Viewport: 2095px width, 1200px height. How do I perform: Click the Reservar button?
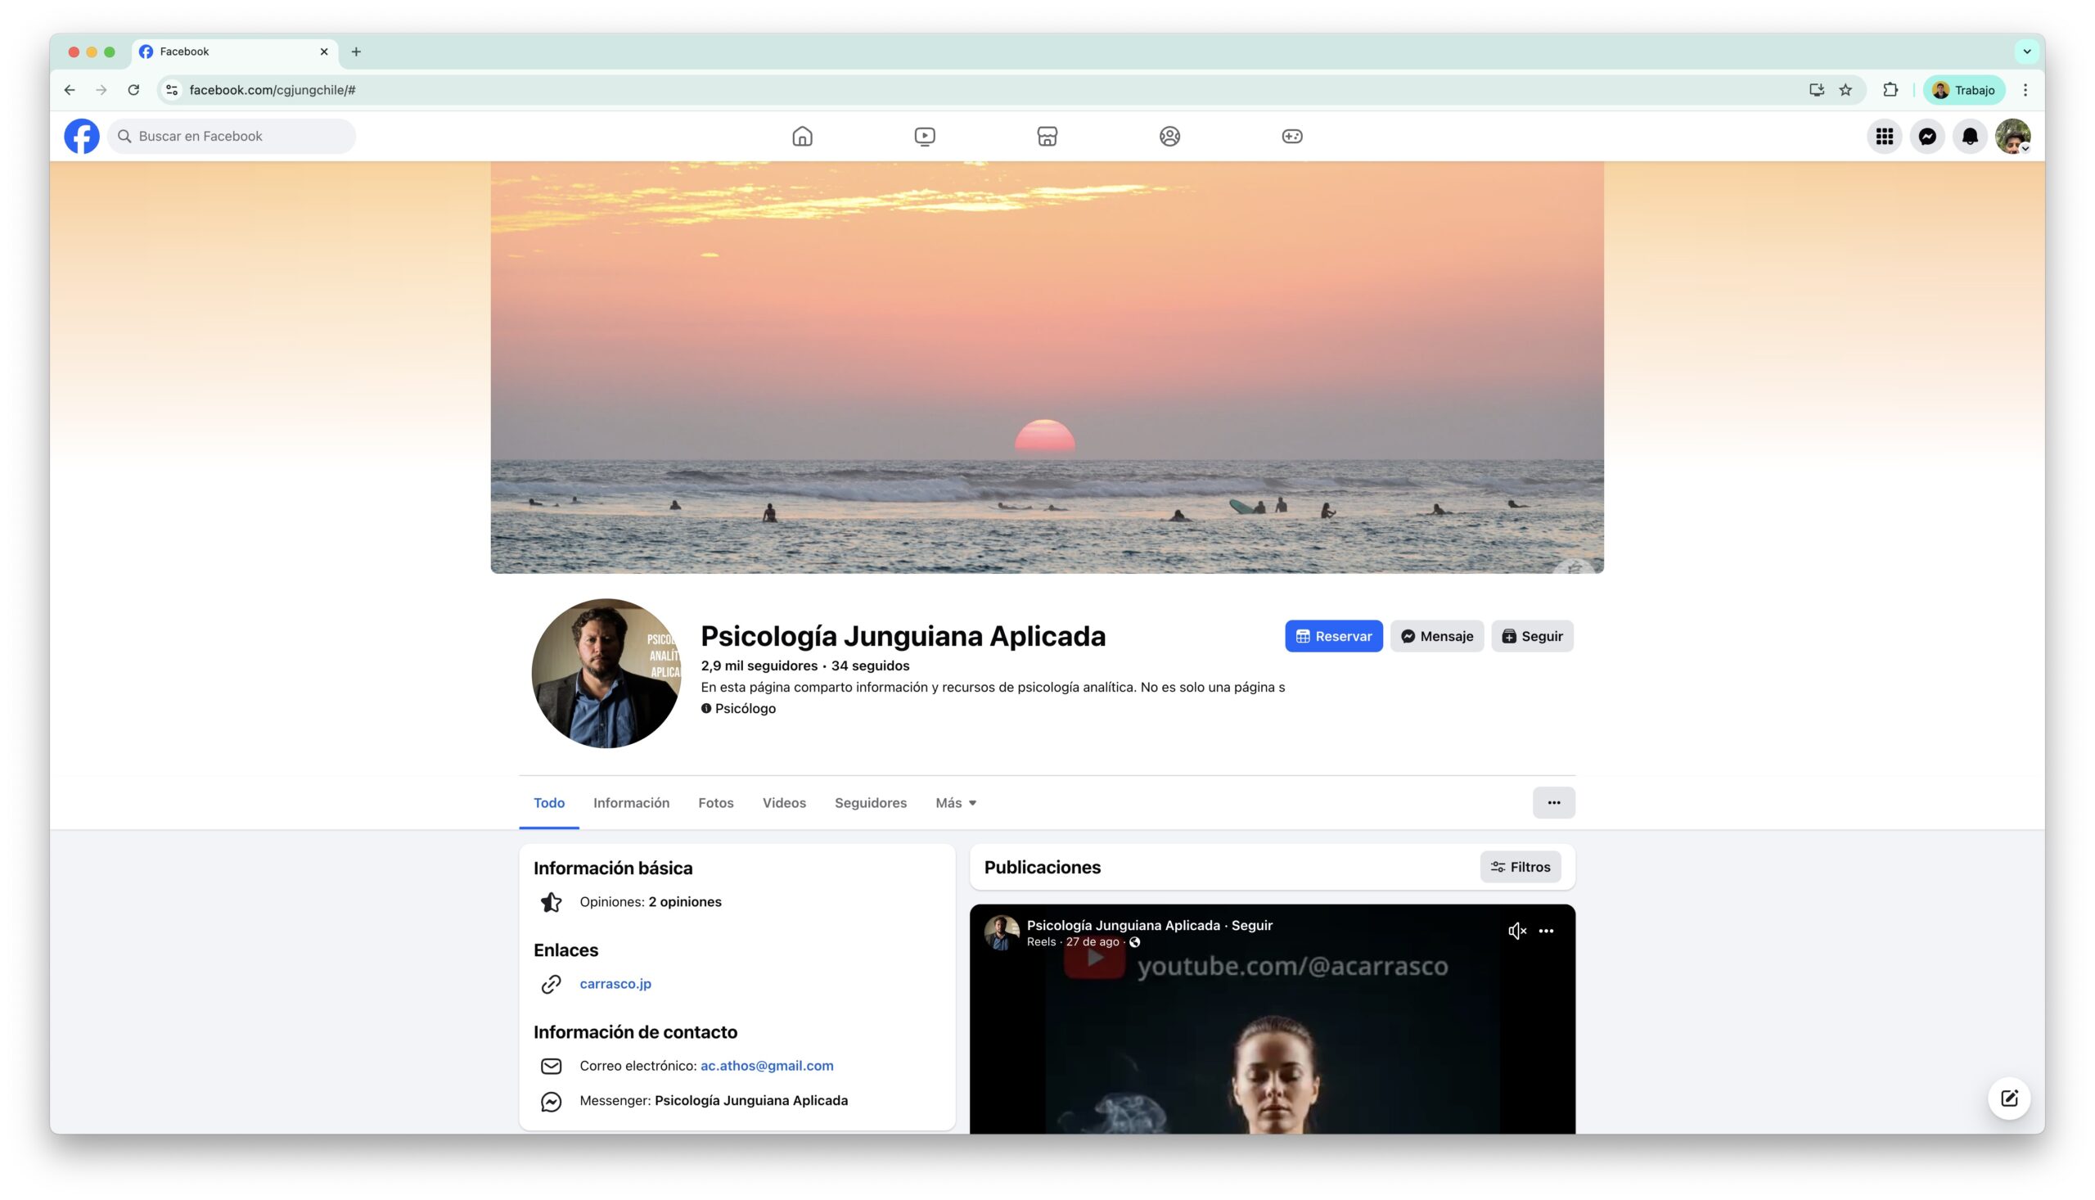point(1333,636)
